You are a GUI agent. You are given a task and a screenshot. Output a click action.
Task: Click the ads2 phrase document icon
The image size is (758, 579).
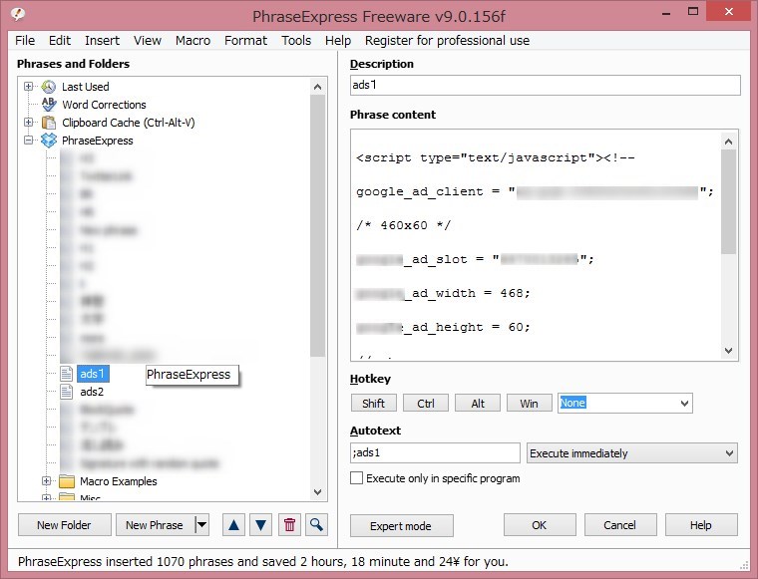click(66, 392)
